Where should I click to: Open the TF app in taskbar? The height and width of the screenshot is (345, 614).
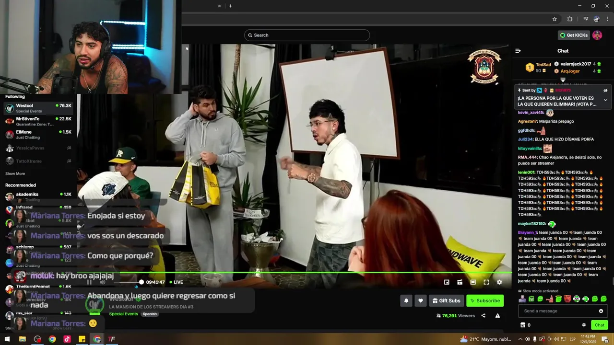pyautogui.click(x=112, y=339)
